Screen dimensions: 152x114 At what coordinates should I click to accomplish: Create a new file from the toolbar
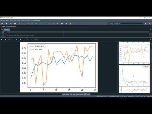(x=2, y=23)
